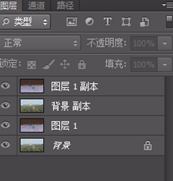Lock image pixels brush icon
173x181 pixels.
click(49, 64)
